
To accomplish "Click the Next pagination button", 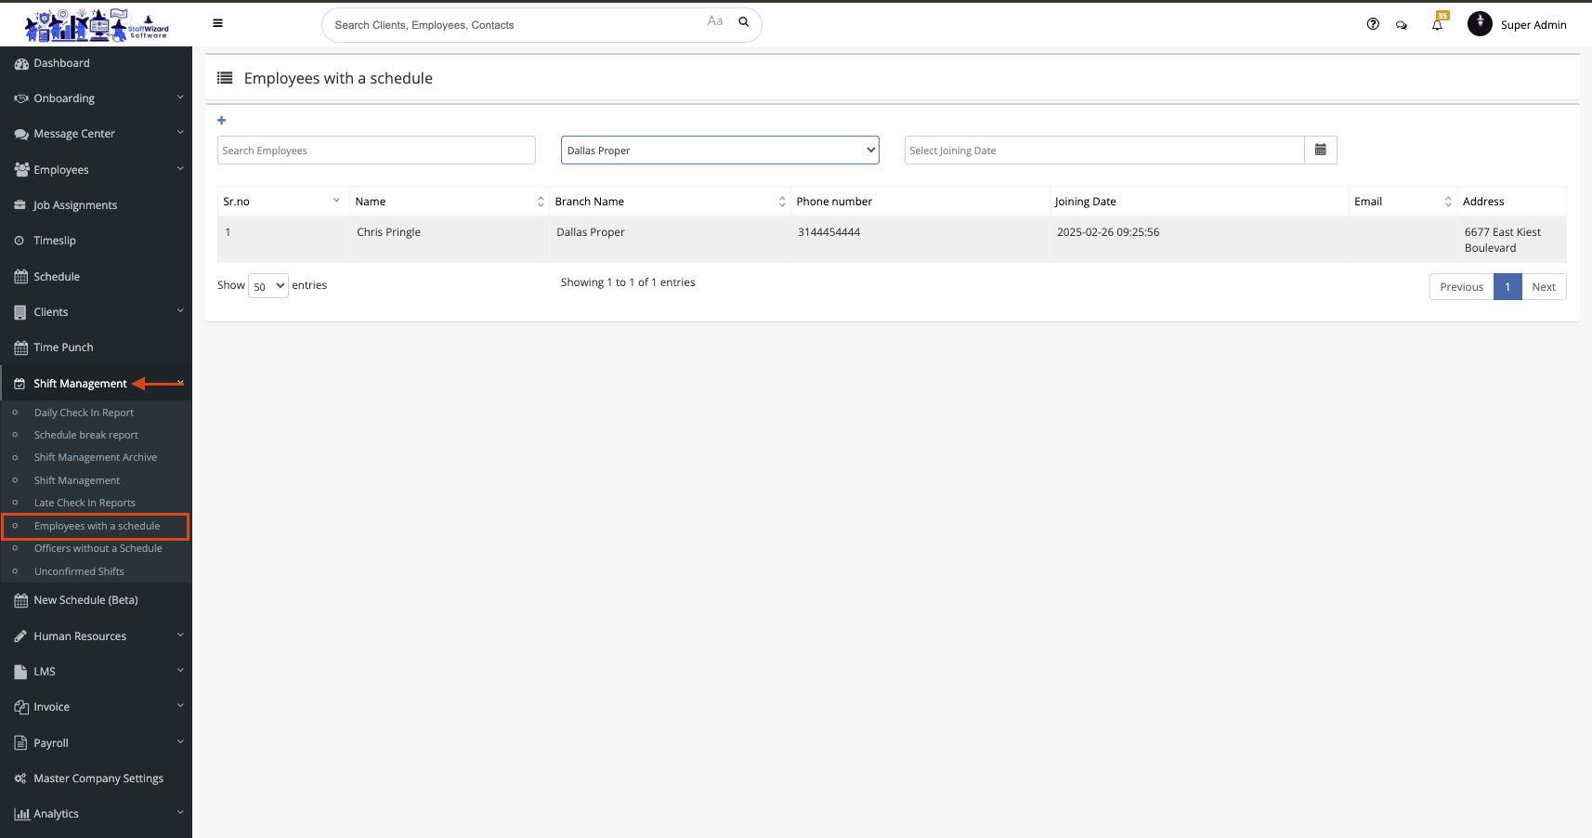I will point(1543,287).
